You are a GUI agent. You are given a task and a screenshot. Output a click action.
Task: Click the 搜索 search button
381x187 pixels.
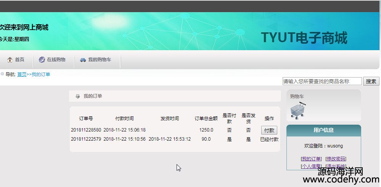(x=371, y=81)
